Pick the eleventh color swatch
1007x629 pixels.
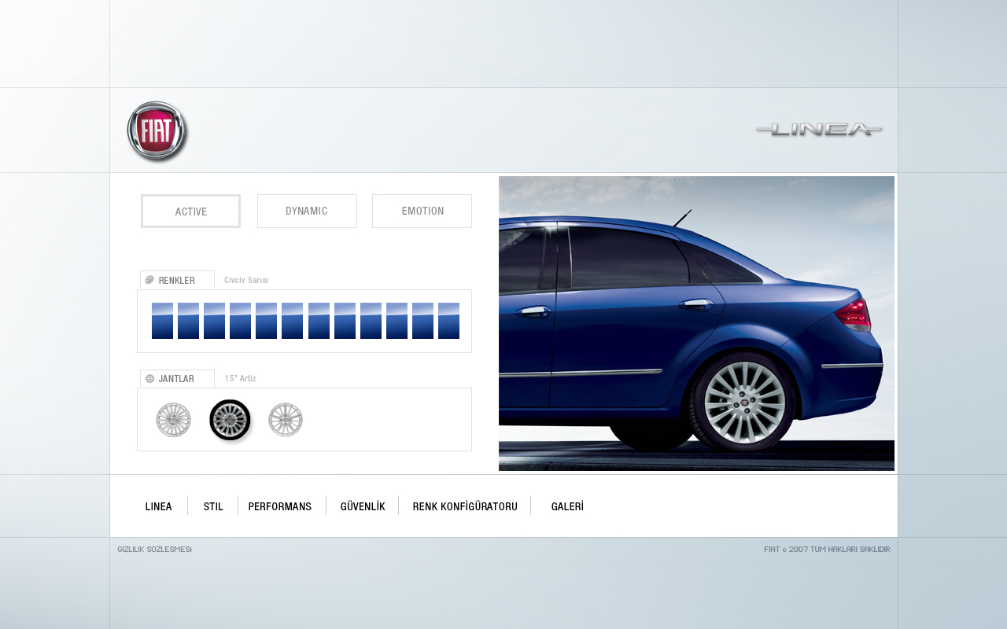pyautogui.click(x=422, y=321)
